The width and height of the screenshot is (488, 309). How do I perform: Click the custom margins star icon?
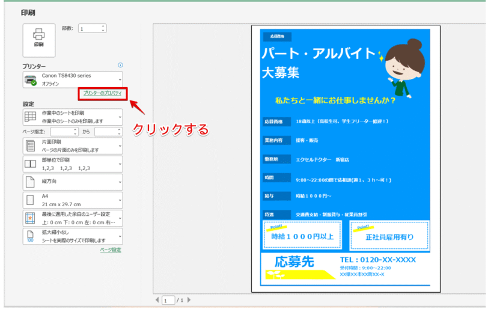(30, 218)
